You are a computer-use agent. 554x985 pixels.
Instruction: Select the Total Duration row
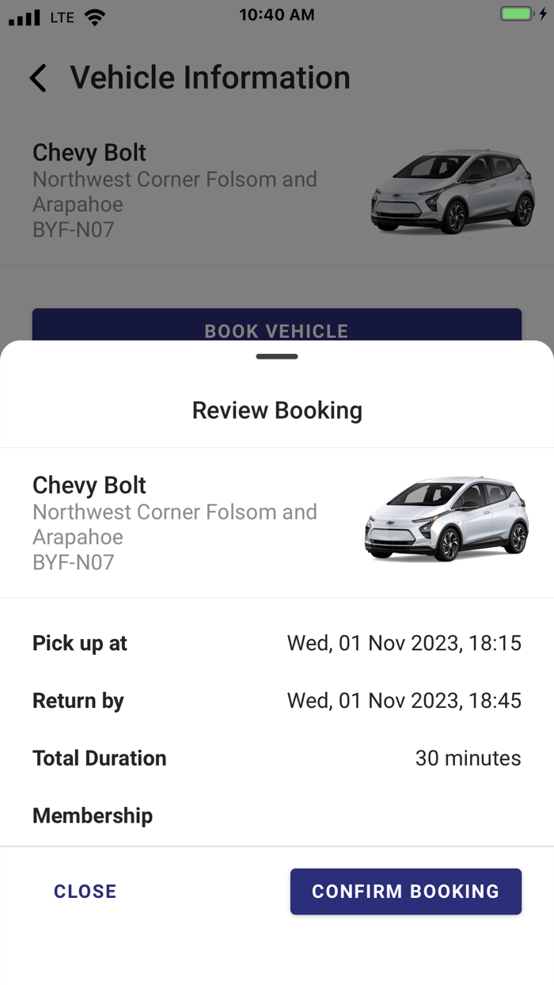pyautogui.click(x=276, y=758)
